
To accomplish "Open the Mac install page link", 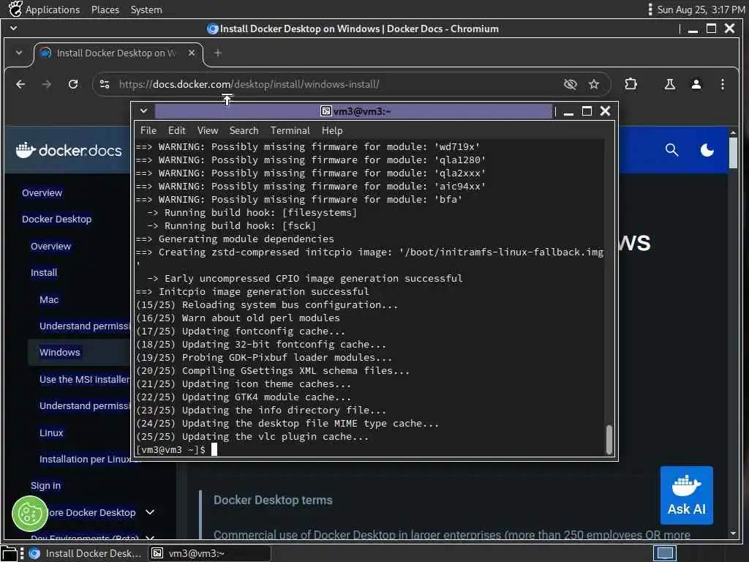I will click(49, 299).
